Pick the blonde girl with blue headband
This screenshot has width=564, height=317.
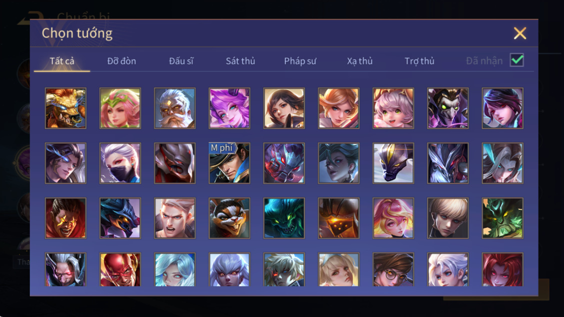click(338, 270)
